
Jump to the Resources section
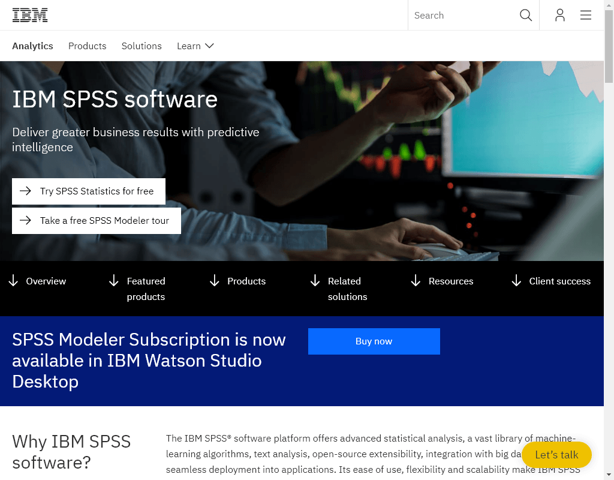(451, 281)
